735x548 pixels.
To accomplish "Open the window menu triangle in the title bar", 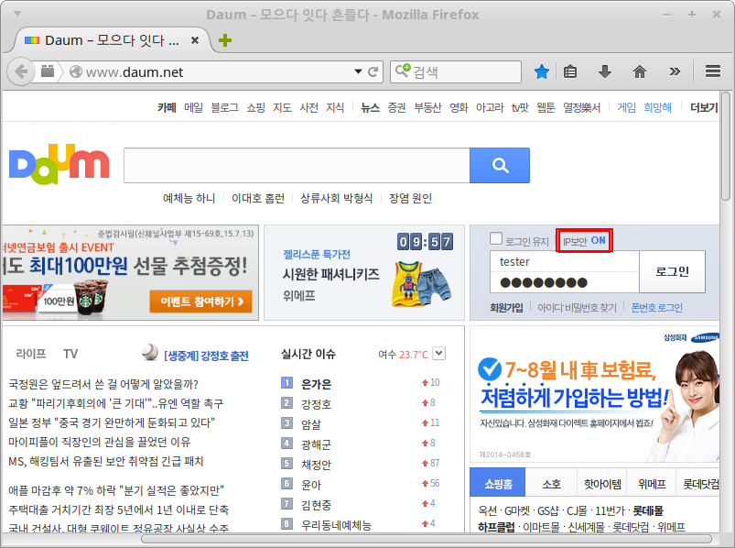I will pyautogui.click(x=17, y=14).
